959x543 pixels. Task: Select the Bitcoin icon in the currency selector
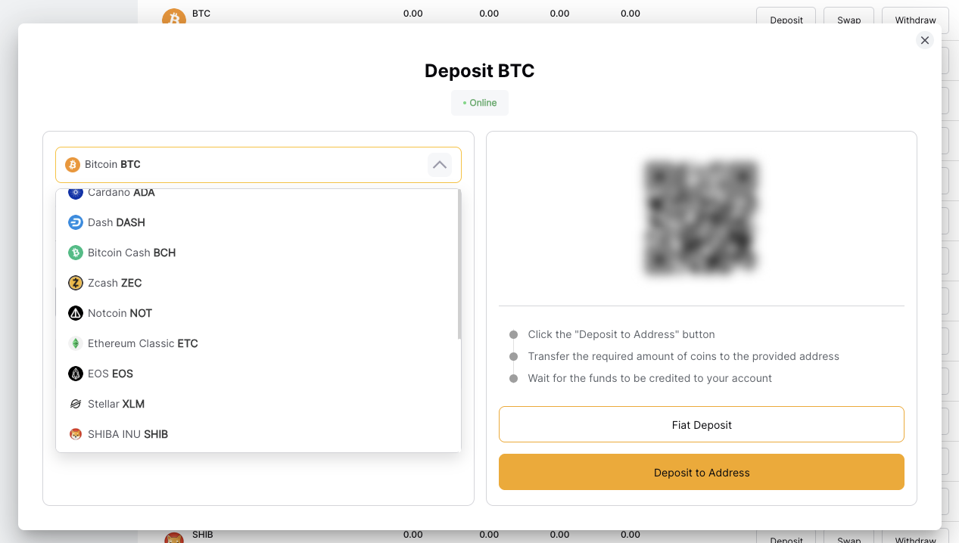point(72,164)
